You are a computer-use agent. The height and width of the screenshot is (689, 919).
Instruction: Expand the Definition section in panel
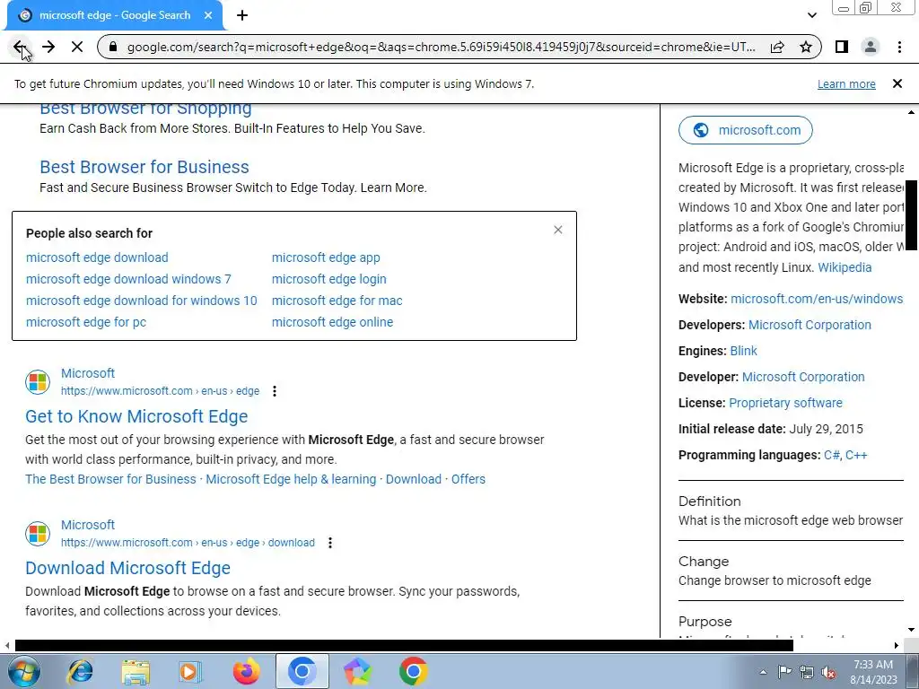pos(792,510)
